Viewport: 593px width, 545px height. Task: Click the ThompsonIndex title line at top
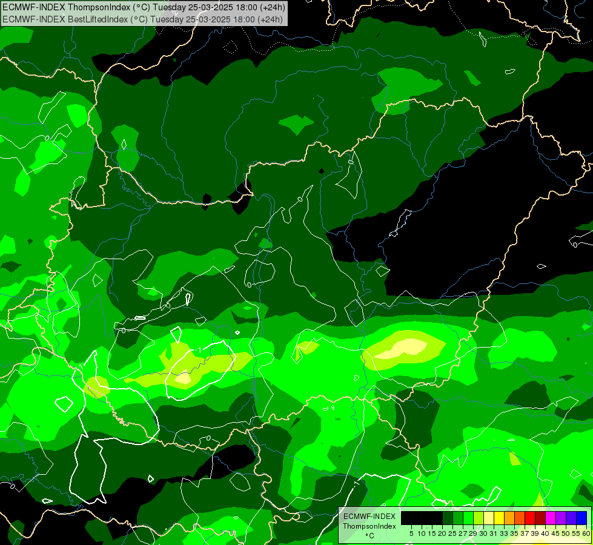(x=144, y=7)
